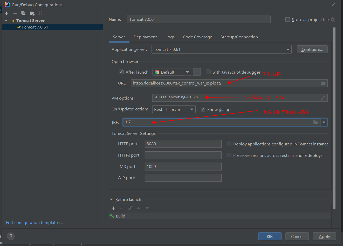This screenshot has width=343, height=246.
Task: Move the Before launch task up
Action: click(x=139, y=208)
